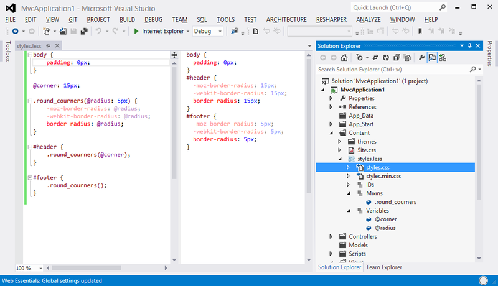Click Collapse All in Solution Explorer

pos(397,58)
